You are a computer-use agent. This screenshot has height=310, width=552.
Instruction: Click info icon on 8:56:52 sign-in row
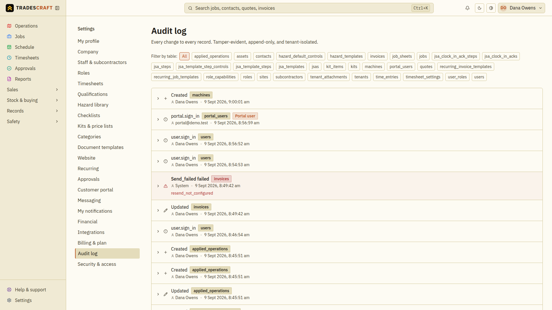click(x=166, y=140)
